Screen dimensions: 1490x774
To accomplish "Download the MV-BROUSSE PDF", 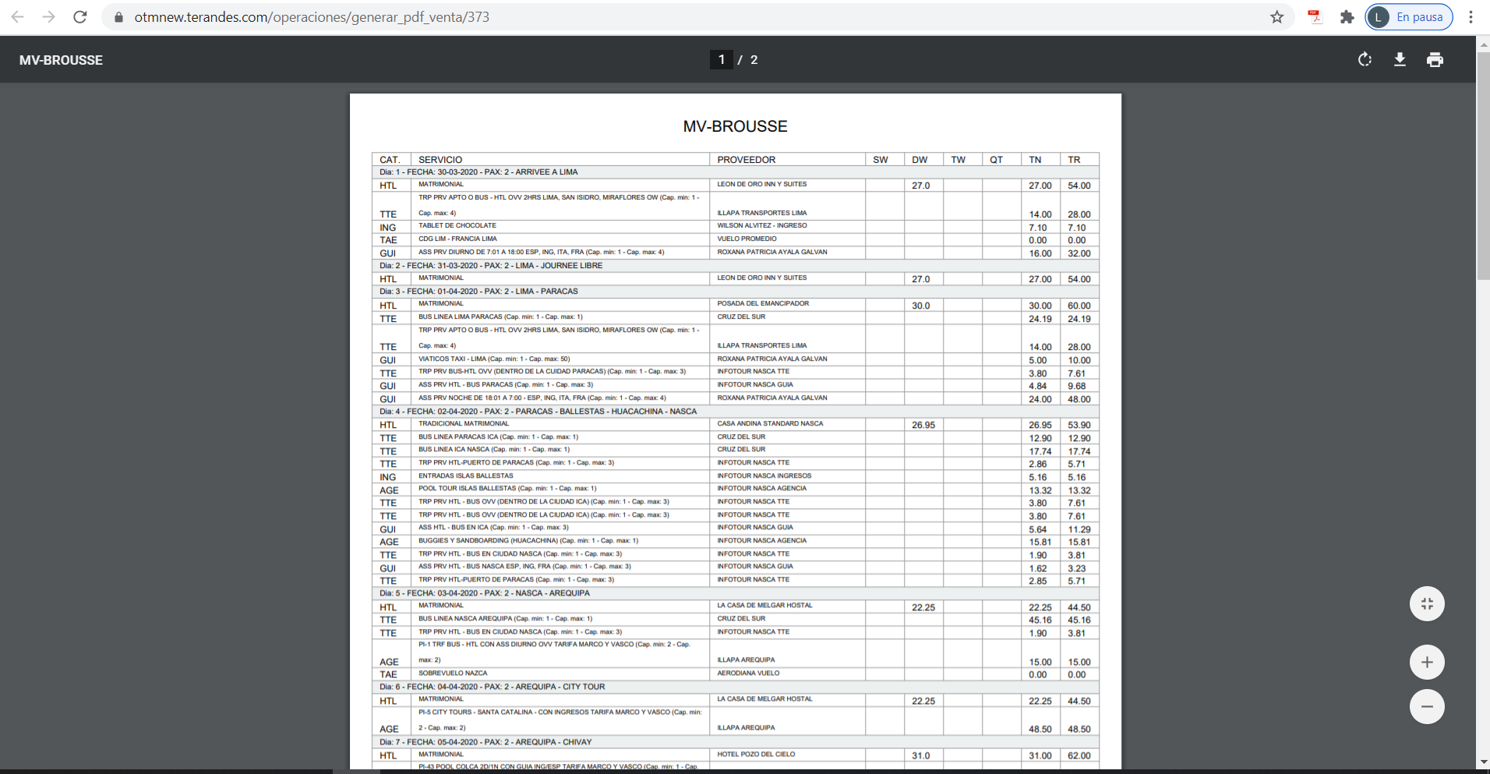I will pyautogui.click(x=1400, y=60).
